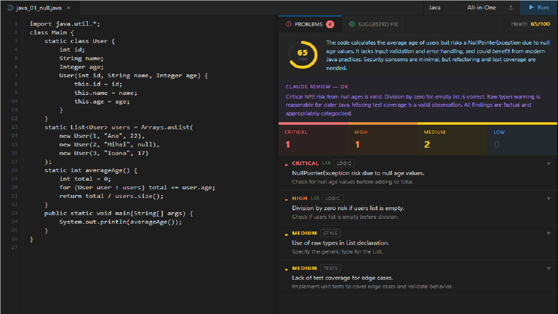Filter by the High severity box

click(x=383, y=139)
